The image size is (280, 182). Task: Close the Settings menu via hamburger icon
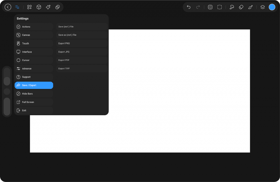click(x=17, y=7)
